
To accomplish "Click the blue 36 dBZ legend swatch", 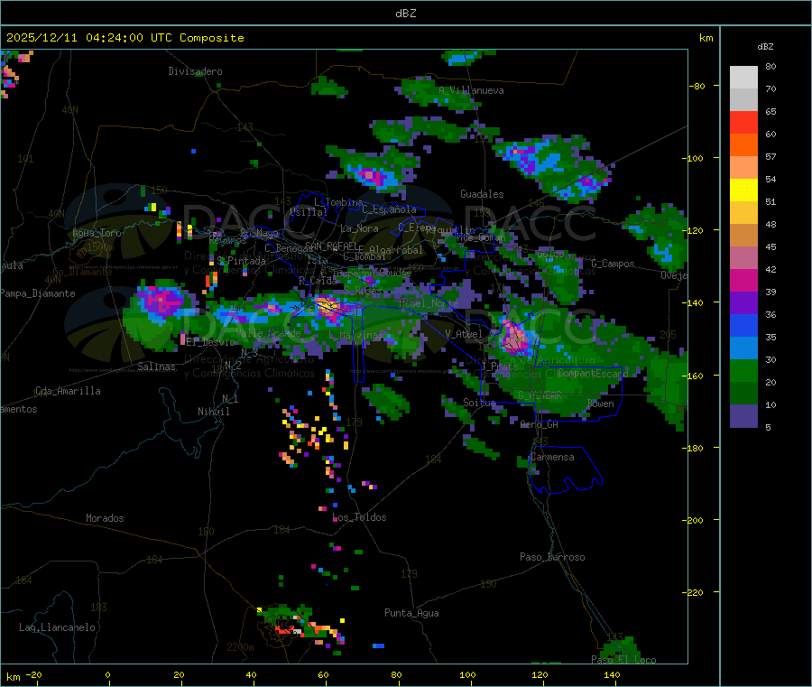I will click(743, 325).
